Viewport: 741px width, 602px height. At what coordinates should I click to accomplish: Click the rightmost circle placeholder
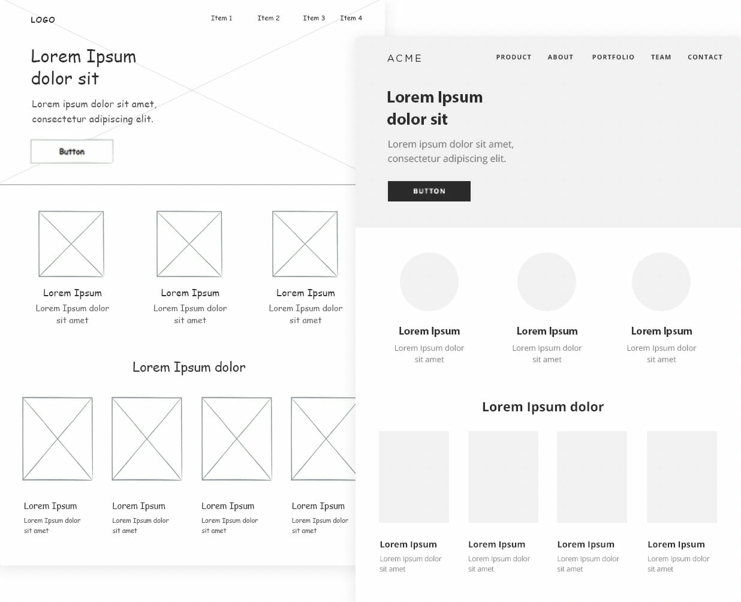coord(661,281)
